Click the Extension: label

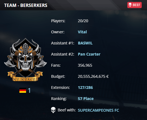tap(60, 87)
